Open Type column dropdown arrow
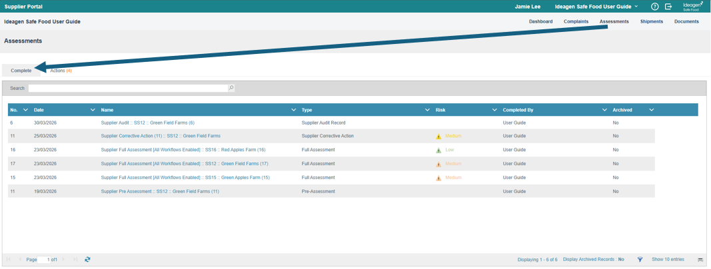Image resolution: width=711 pixels, height=269 pixels. tap(427, 110)
